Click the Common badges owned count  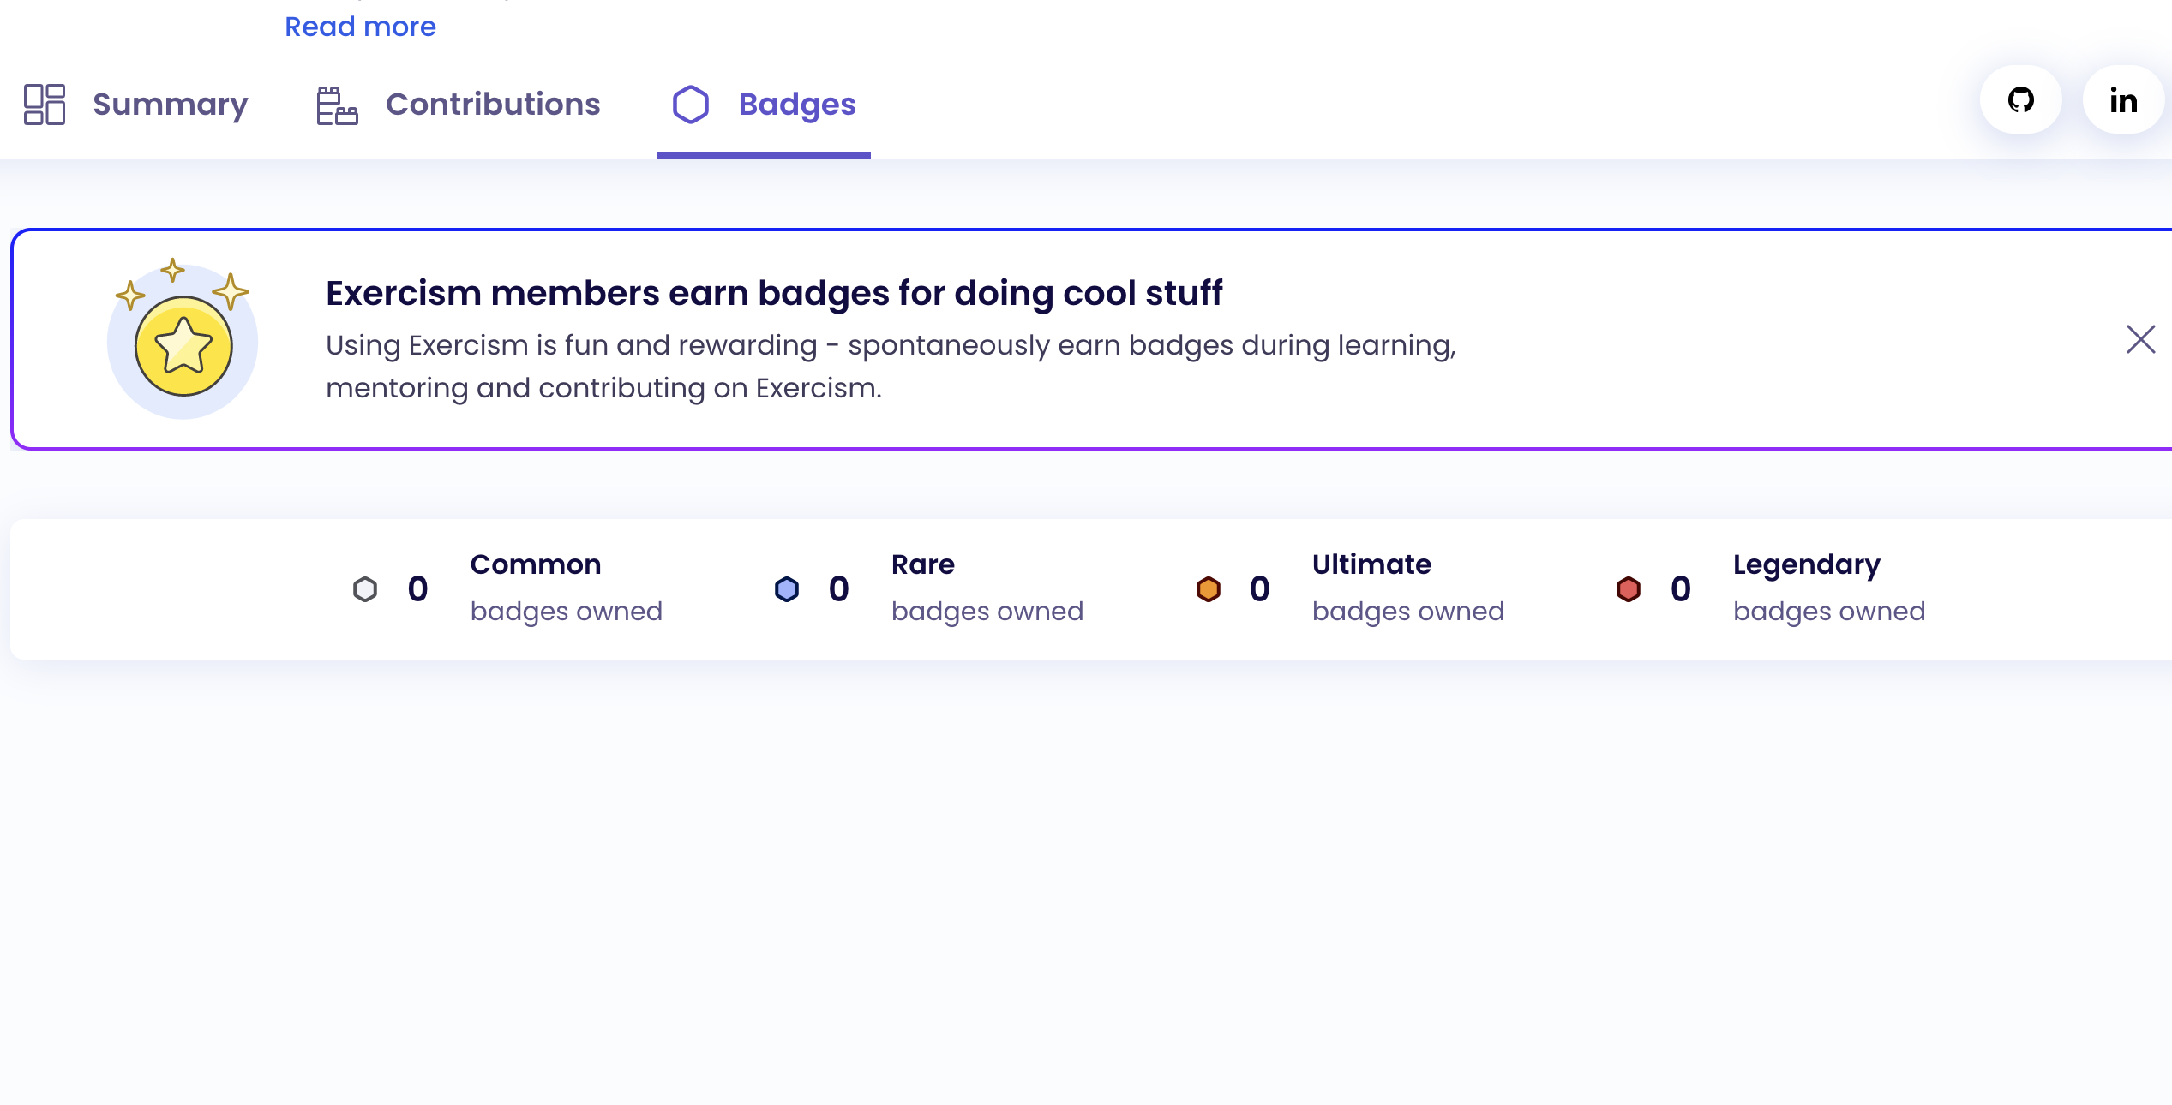pyautogui.click(x=417, y=588)
